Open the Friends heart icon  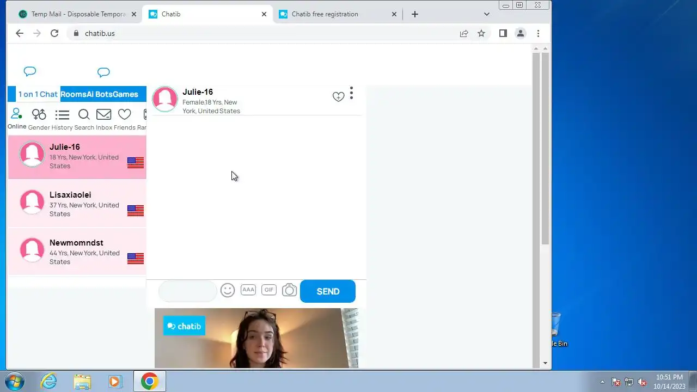(124, 119)
